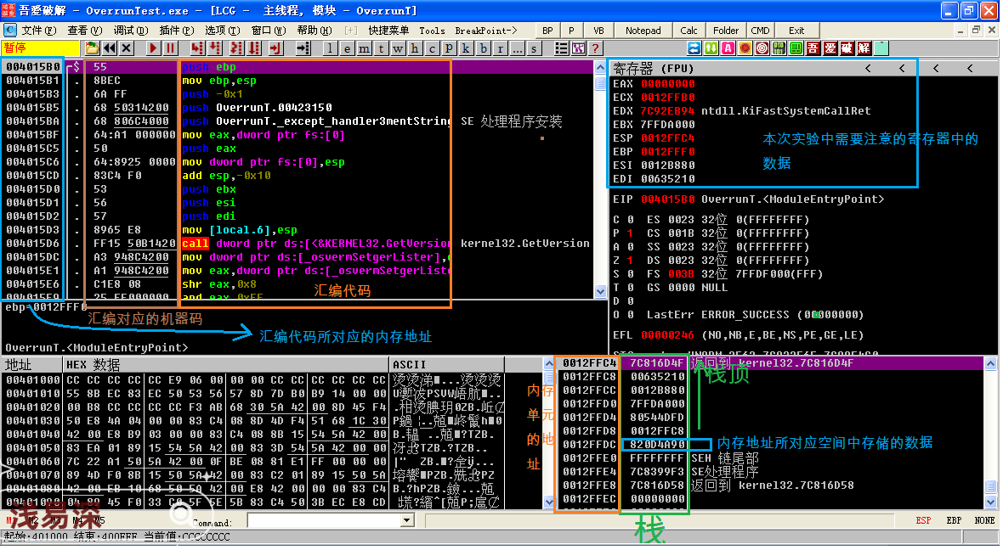Click the Notepad button
This screenshot has width=1003, height=550.
643,31
